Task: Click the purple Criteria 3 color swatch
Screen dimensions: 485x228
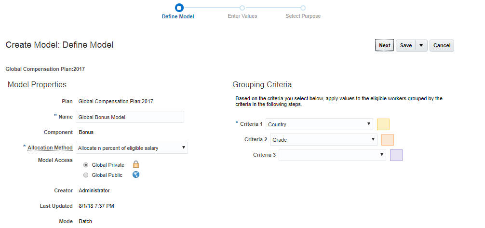Action: tap(396, 155)
